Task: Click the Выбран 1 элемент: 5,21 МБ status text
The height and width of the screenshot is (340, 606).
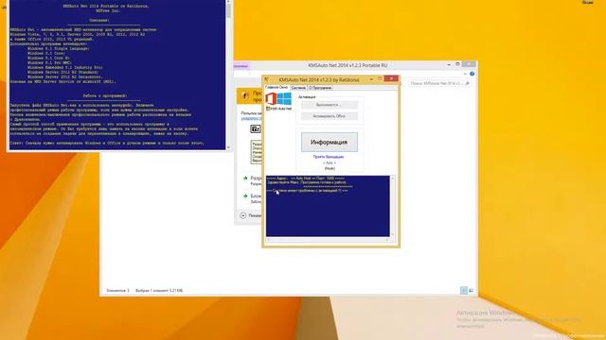Action: coord(159,291)
